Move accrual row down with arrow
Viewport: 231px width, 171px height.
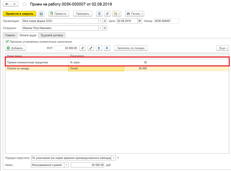click(107, 48)
